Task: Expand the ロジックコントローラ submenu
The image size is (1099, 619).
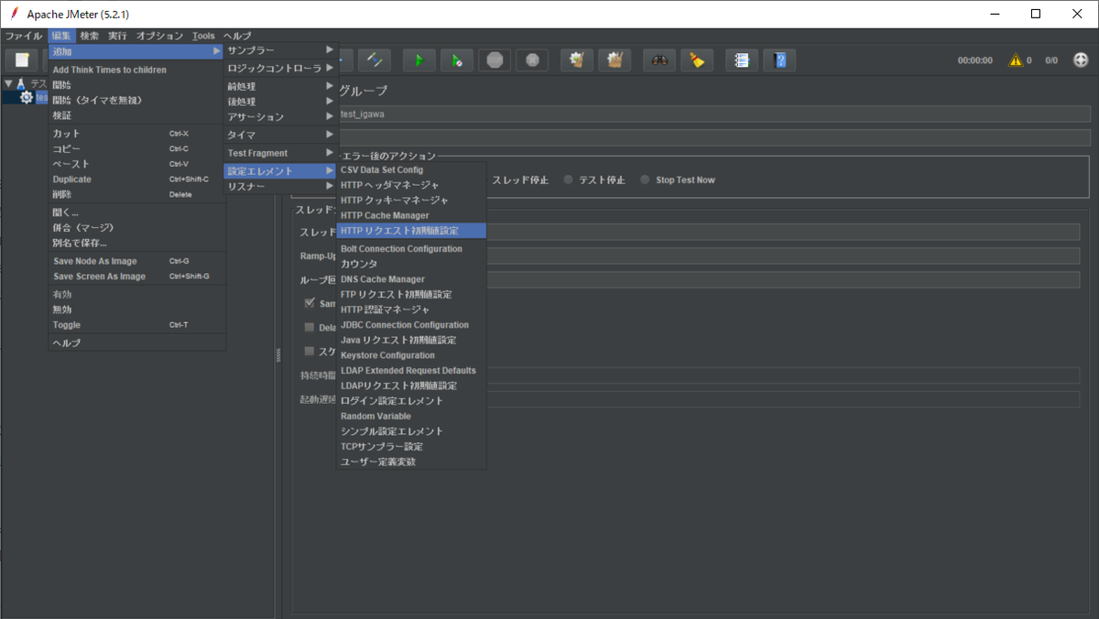Action: point(281,68)
